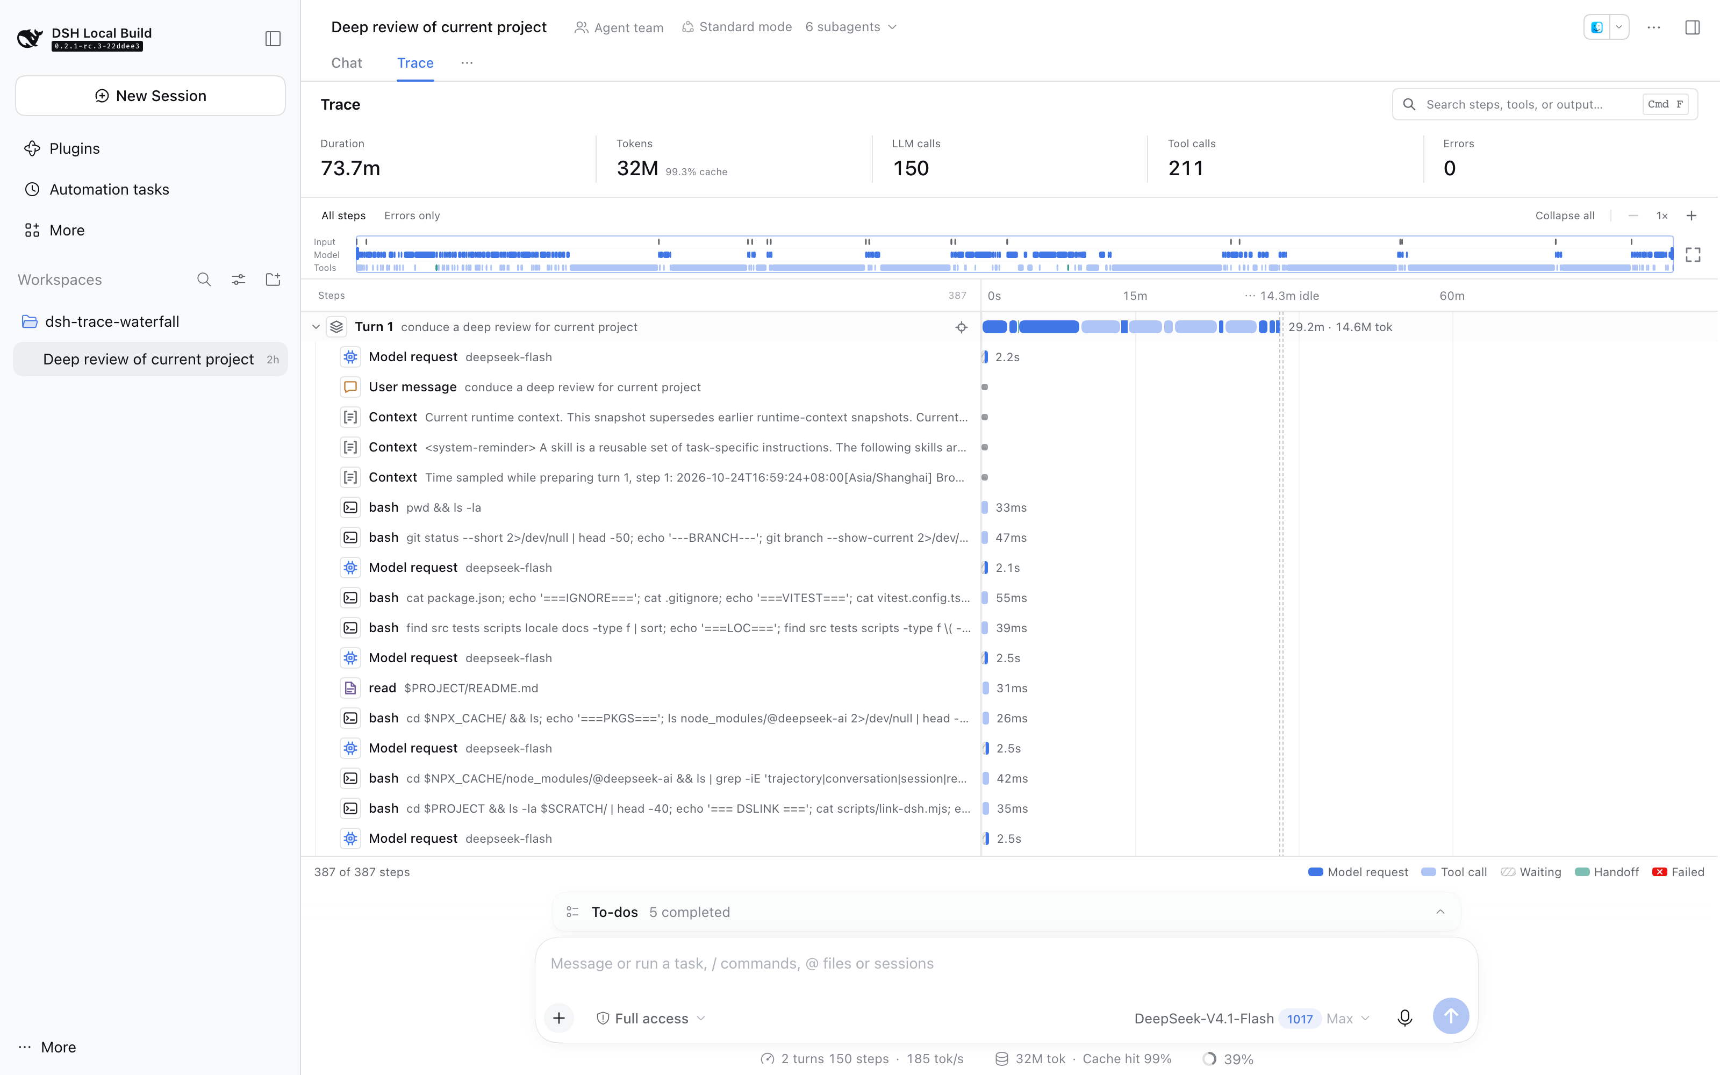Screen dimensions: 1720x1075
Task: Select the Trace tab
Action: (415, 63)
